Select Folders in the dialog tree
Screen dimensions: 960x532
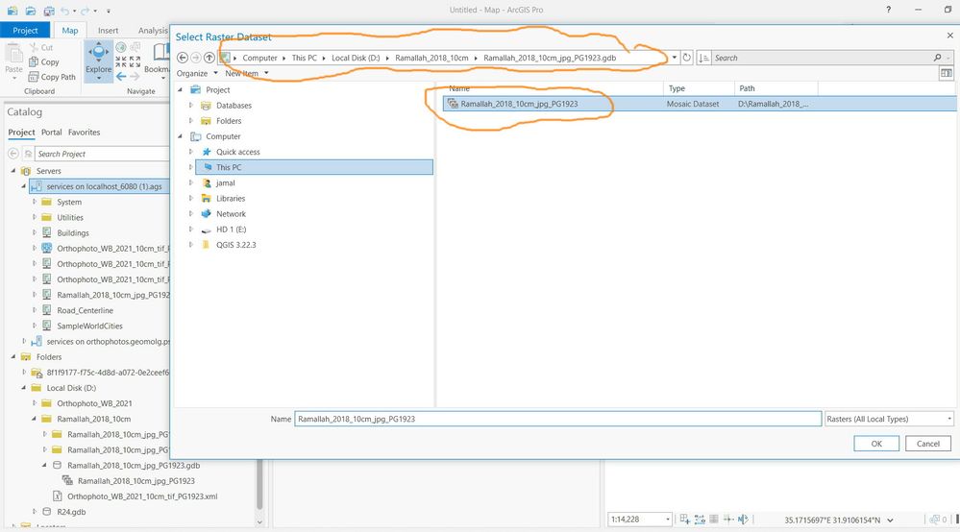229,120
